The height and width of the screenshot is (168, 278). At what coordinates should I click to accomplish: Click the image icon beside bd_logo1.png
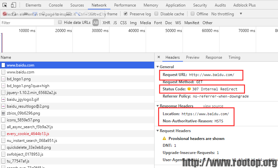(x=3, y=79)
